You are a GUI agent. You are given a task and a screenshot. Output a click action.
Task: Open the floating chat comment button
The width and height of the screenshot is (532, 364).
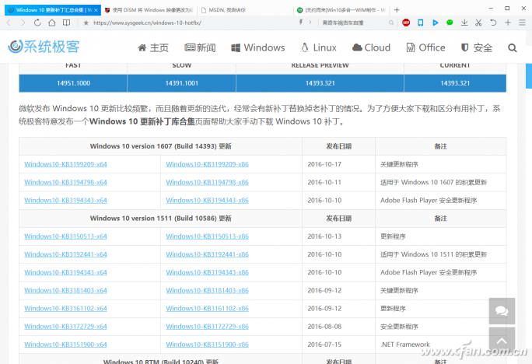[502, 311]
